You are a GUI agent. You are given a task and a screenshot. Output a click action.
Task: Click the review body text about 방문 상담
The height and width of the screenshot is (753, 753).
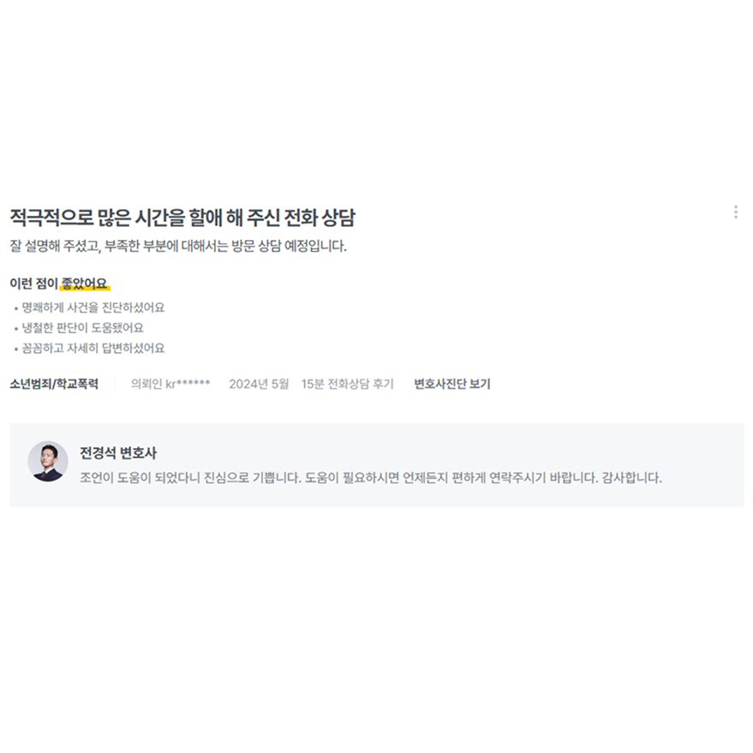[177, 246]
